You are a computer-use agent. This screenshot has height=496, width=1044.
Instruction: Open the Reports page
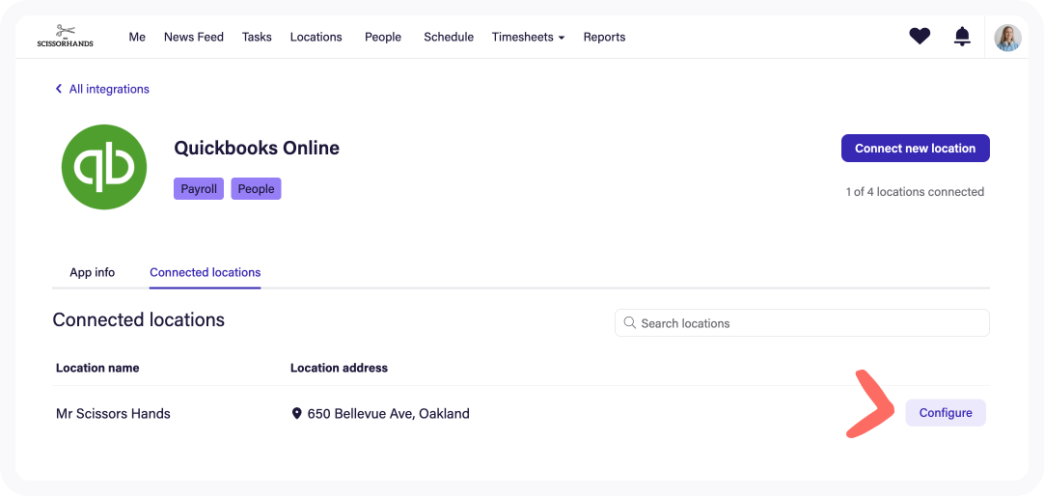point(605,38)
